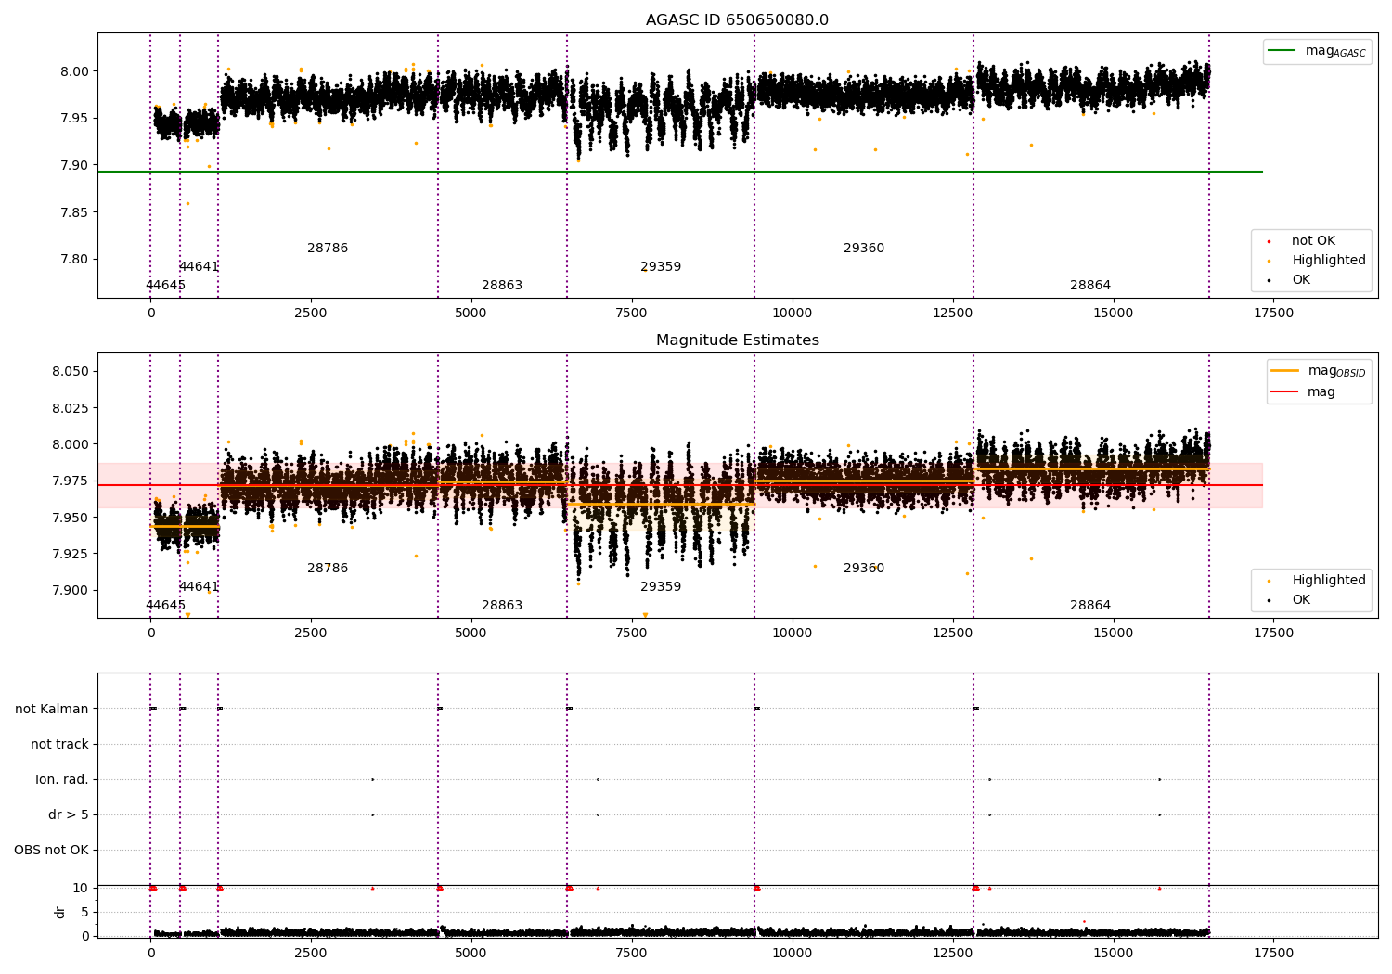Screen dimensions: 1392x974
Task: Click the title "AGASC ID 650650080.0"
Action: tap(737, 20)
